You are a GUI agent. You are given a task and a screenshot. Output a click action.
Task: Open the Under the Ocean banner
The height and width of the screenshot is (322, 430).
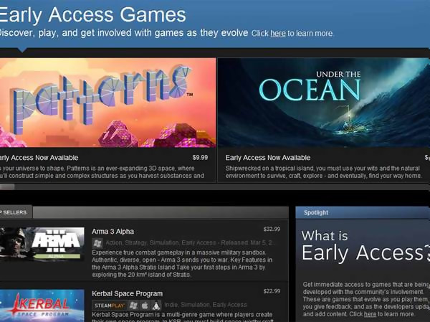324,103
